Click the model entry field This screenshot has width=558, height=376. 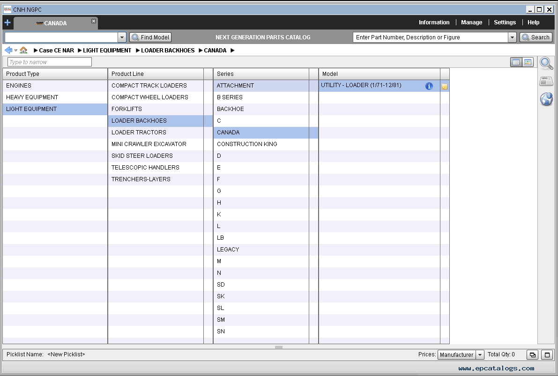click(61, 37)
